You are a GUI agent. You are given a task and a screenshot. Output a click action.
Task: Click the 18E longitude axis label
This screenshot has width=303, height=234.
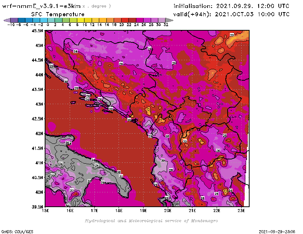(x=119, y=211)
